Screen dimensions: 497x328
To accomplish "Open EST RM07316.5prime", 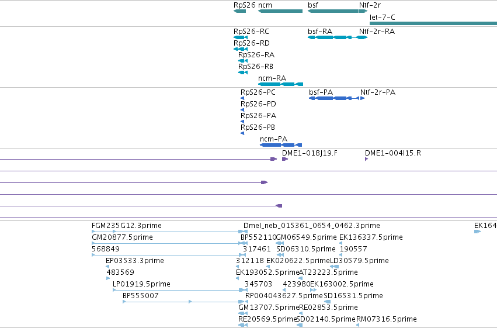I will 387,319.
